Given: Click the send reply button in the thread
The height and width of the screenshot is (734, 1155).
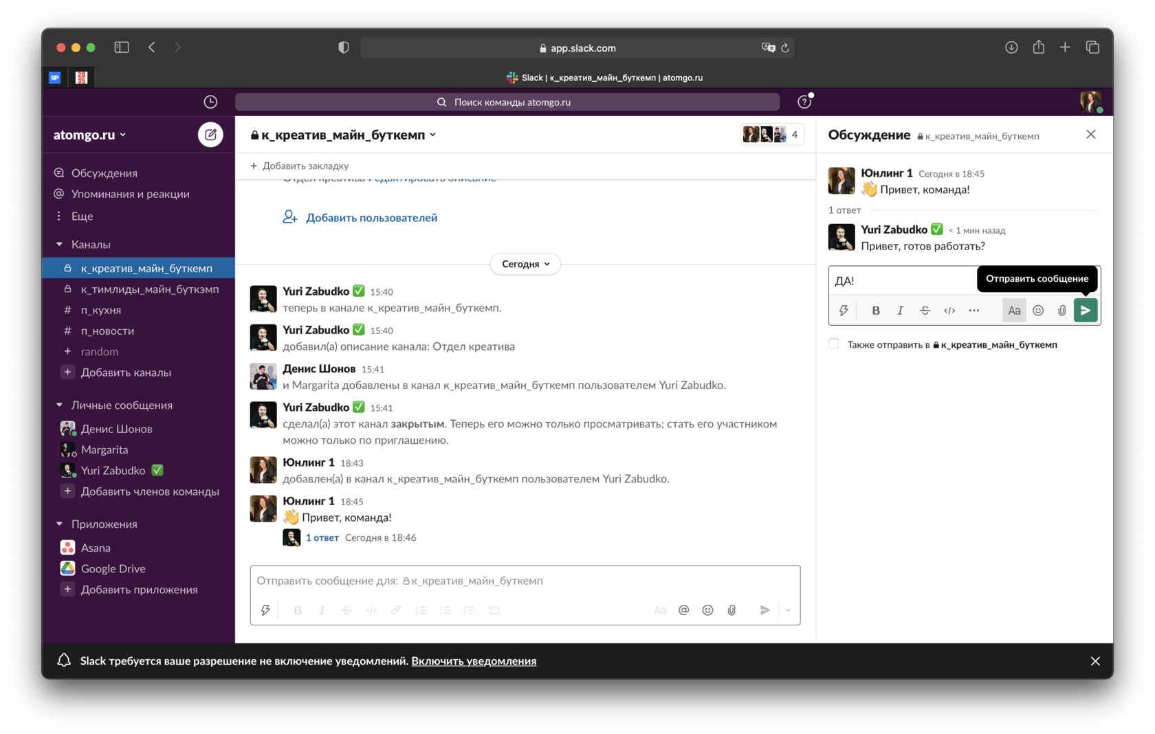Looking at the screenshot, I should pos(1085,311).
